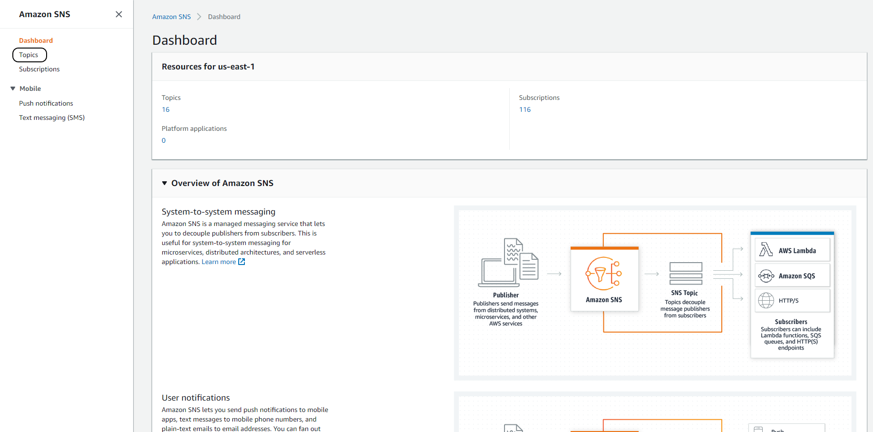Click the Amazon SNS sidebar title

click(x=45, y=14)
